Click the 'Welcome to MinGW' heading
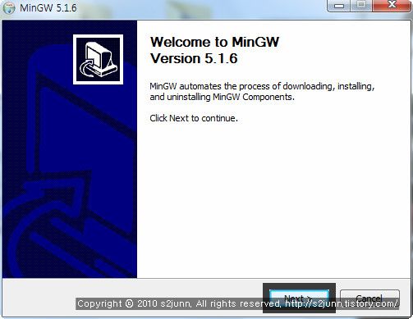This screenshot has width=413, height=319. click(214, 42)
